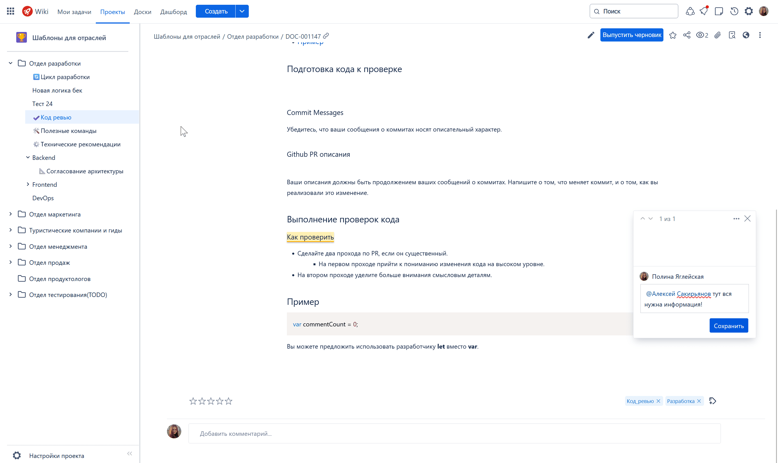This screenshot has width=778, height=463.
Task: Open the history clock icon
Action: [x=734, y=11]
